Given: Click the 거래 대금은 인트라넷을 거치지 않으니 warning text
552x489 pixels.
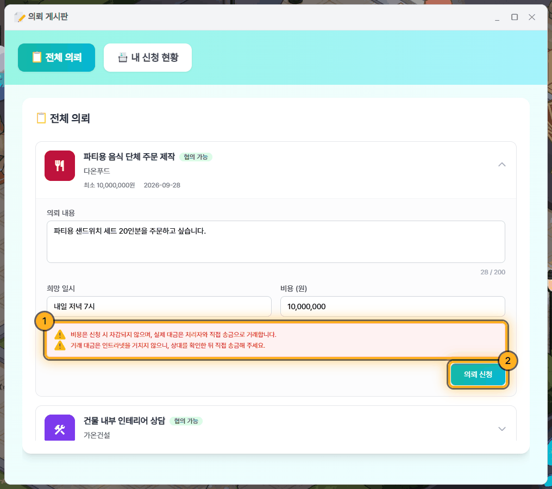Looking at the screenshot, I should (x=167, y=346).
